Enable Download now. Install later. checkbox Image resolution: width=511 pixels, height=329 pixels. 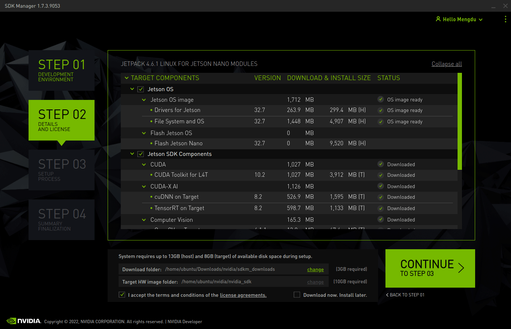coord(297,295)
